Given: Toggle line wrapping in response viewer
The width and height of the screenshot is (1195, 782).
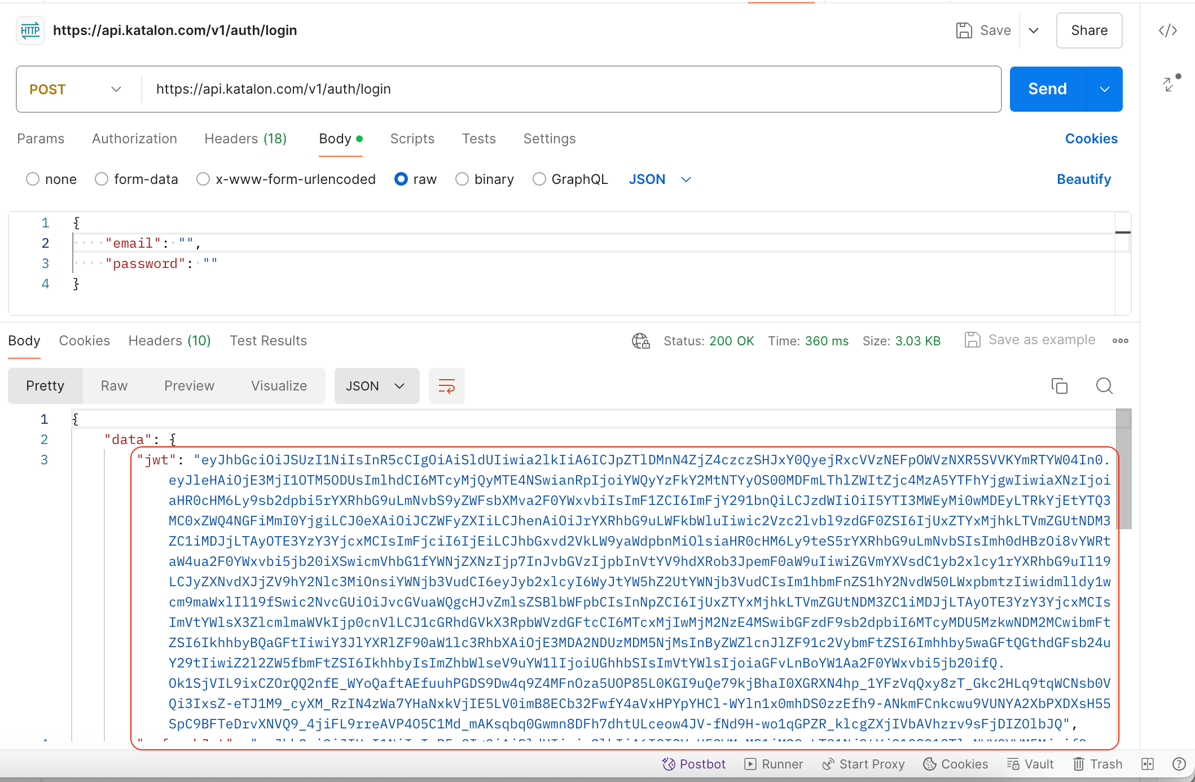Looking at the screenshot, I should click(x=446, y=386).
